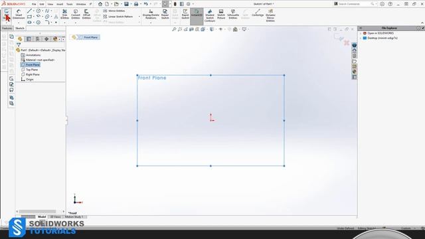Toggle Shaded Sketch Contours
Image resolution: width=425 pixels, height=239 pixels.
[x=210, y=15]
